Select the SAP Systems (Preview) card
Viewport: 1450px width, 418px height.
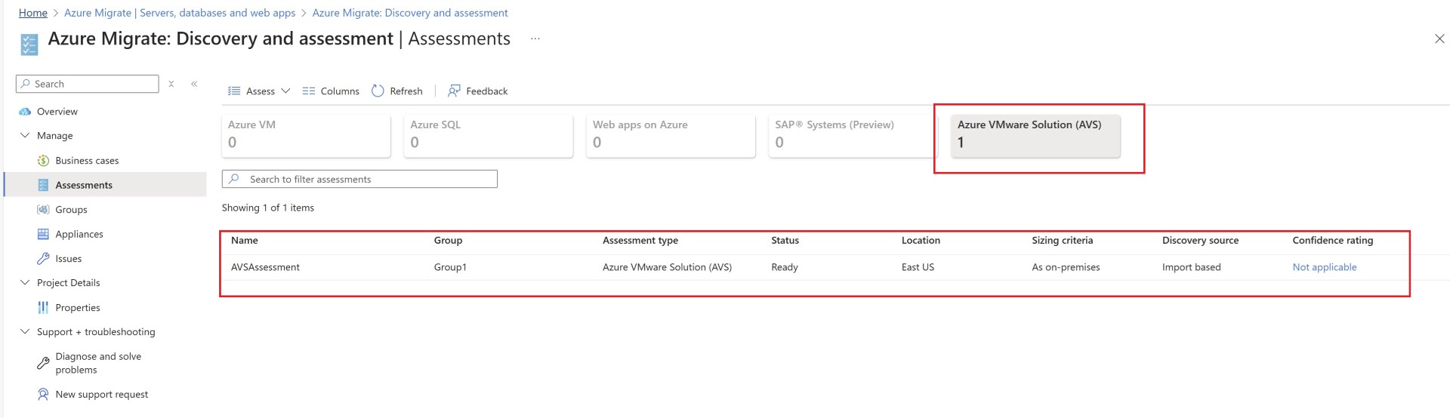[853, 136]
